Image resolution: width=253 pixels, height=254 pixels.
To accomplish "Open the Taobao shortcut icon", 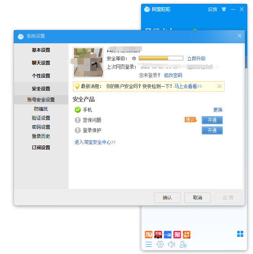I will [149, 234].
